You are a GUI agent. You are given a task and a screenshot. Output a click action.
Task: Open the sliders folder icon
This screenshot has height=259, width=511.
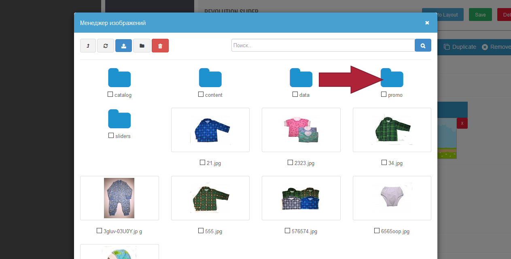119,119
